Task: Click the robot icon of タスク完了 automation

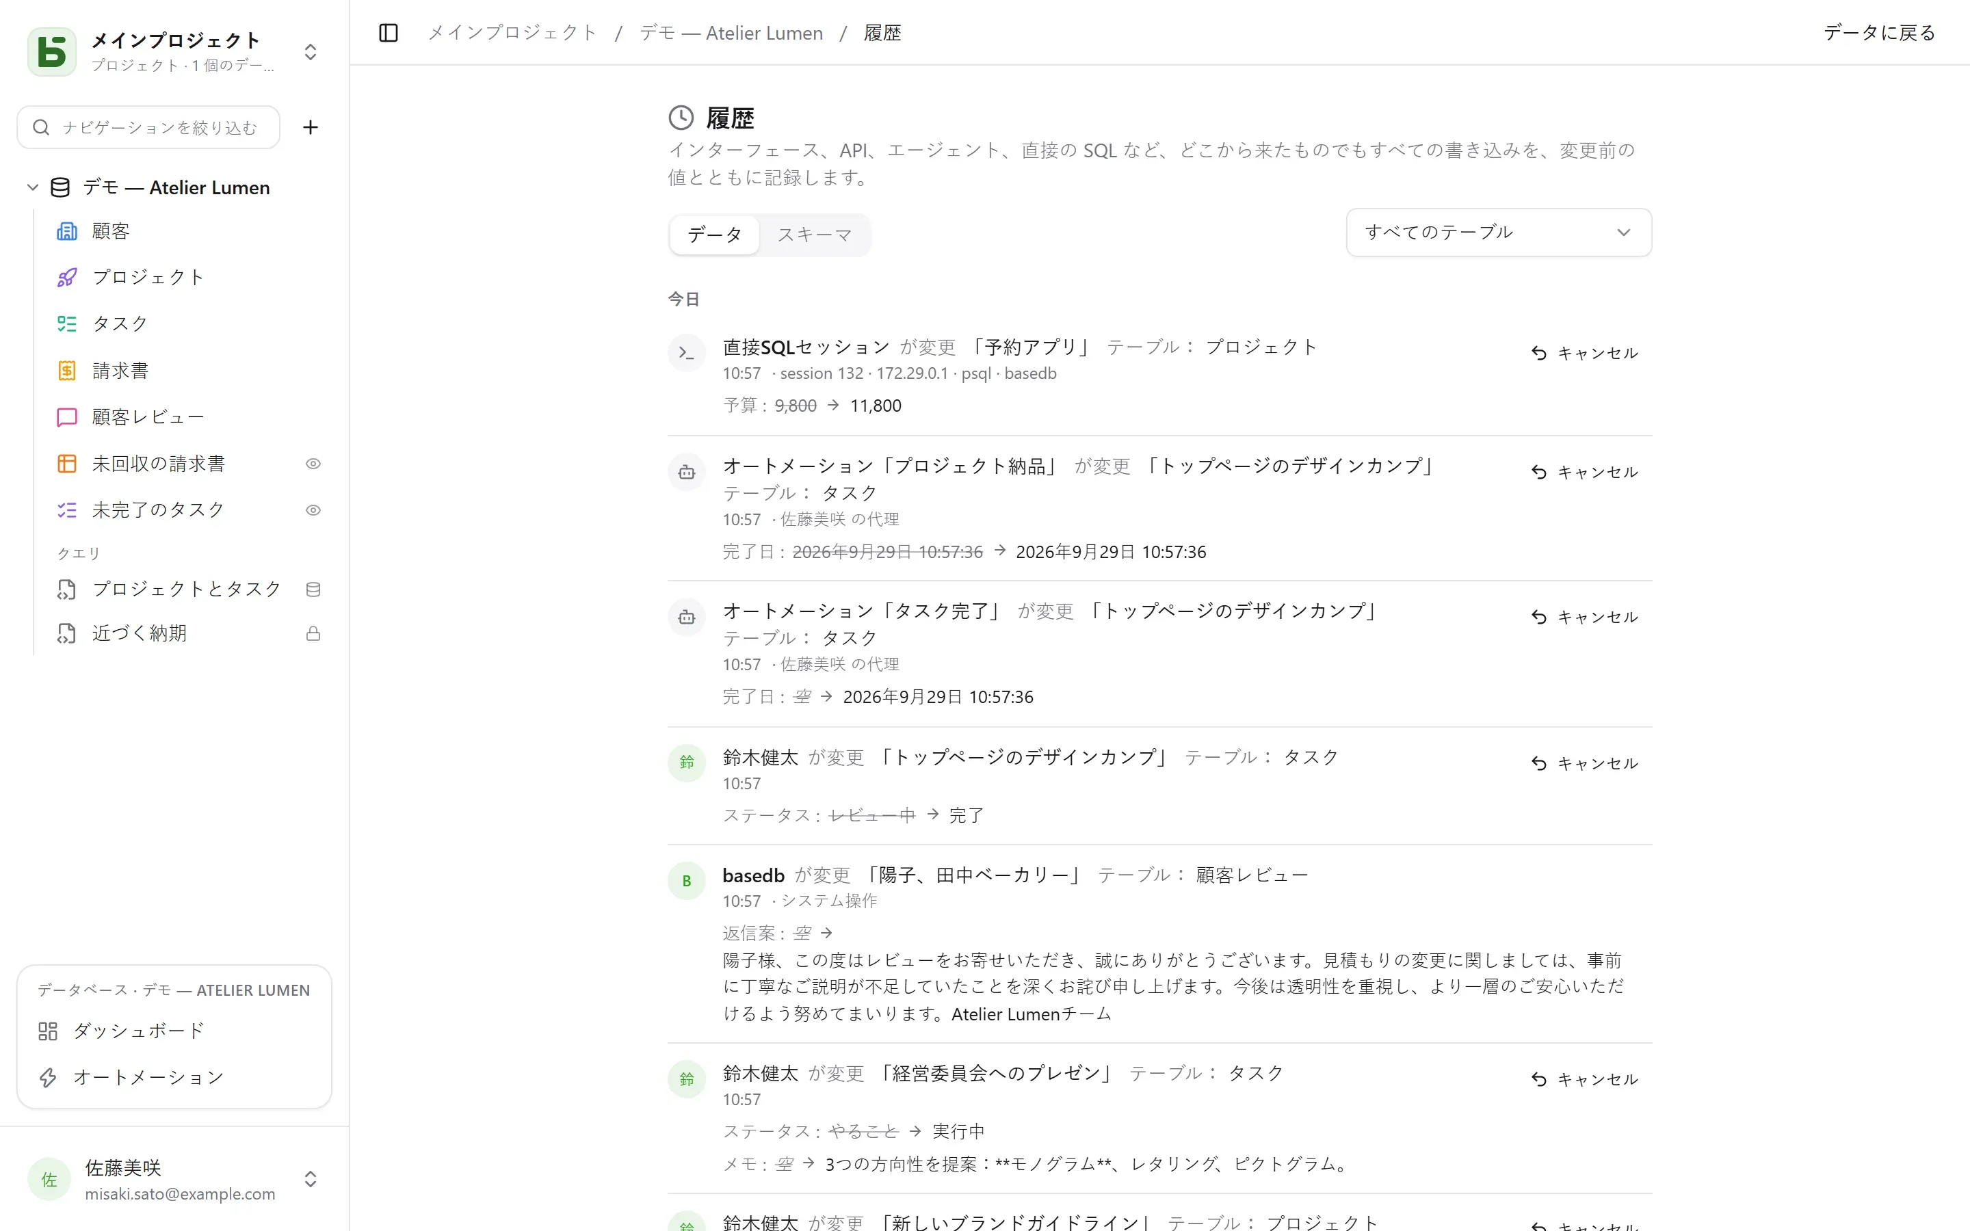Action: click(686, 617)
